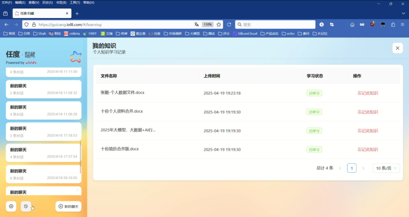Viewport: 409px width, 217px height.
Task: Open the browser hamburger menu
Action: coord(403,25)
